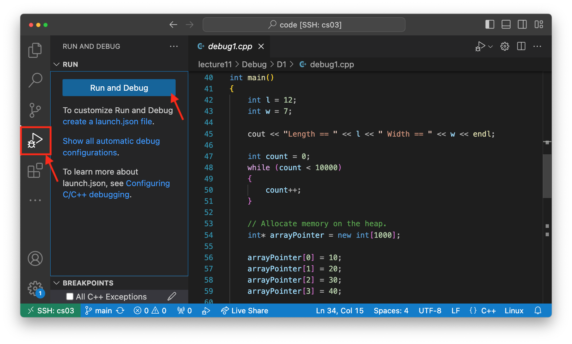Open the Search view

(35, 80)
